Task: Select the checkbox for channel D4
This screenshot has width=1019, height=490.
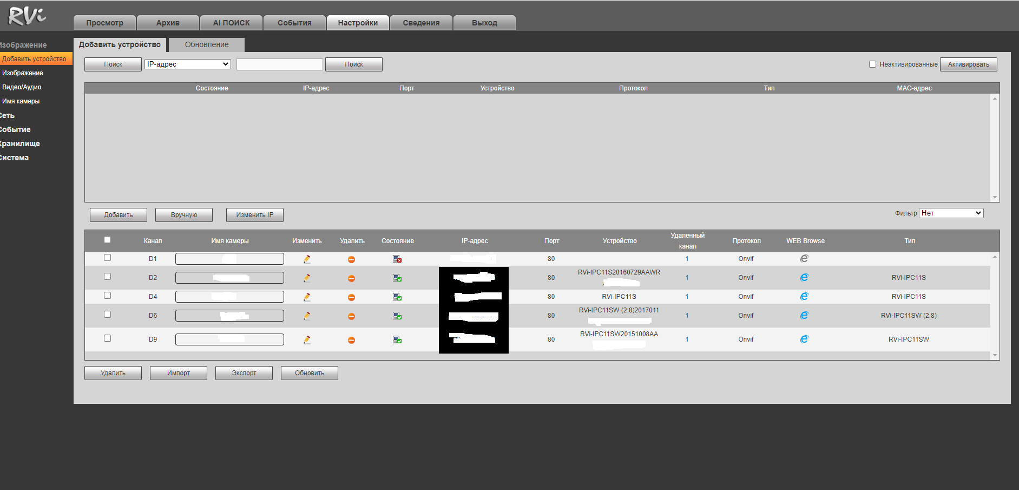Action: (x=107, y=296)
